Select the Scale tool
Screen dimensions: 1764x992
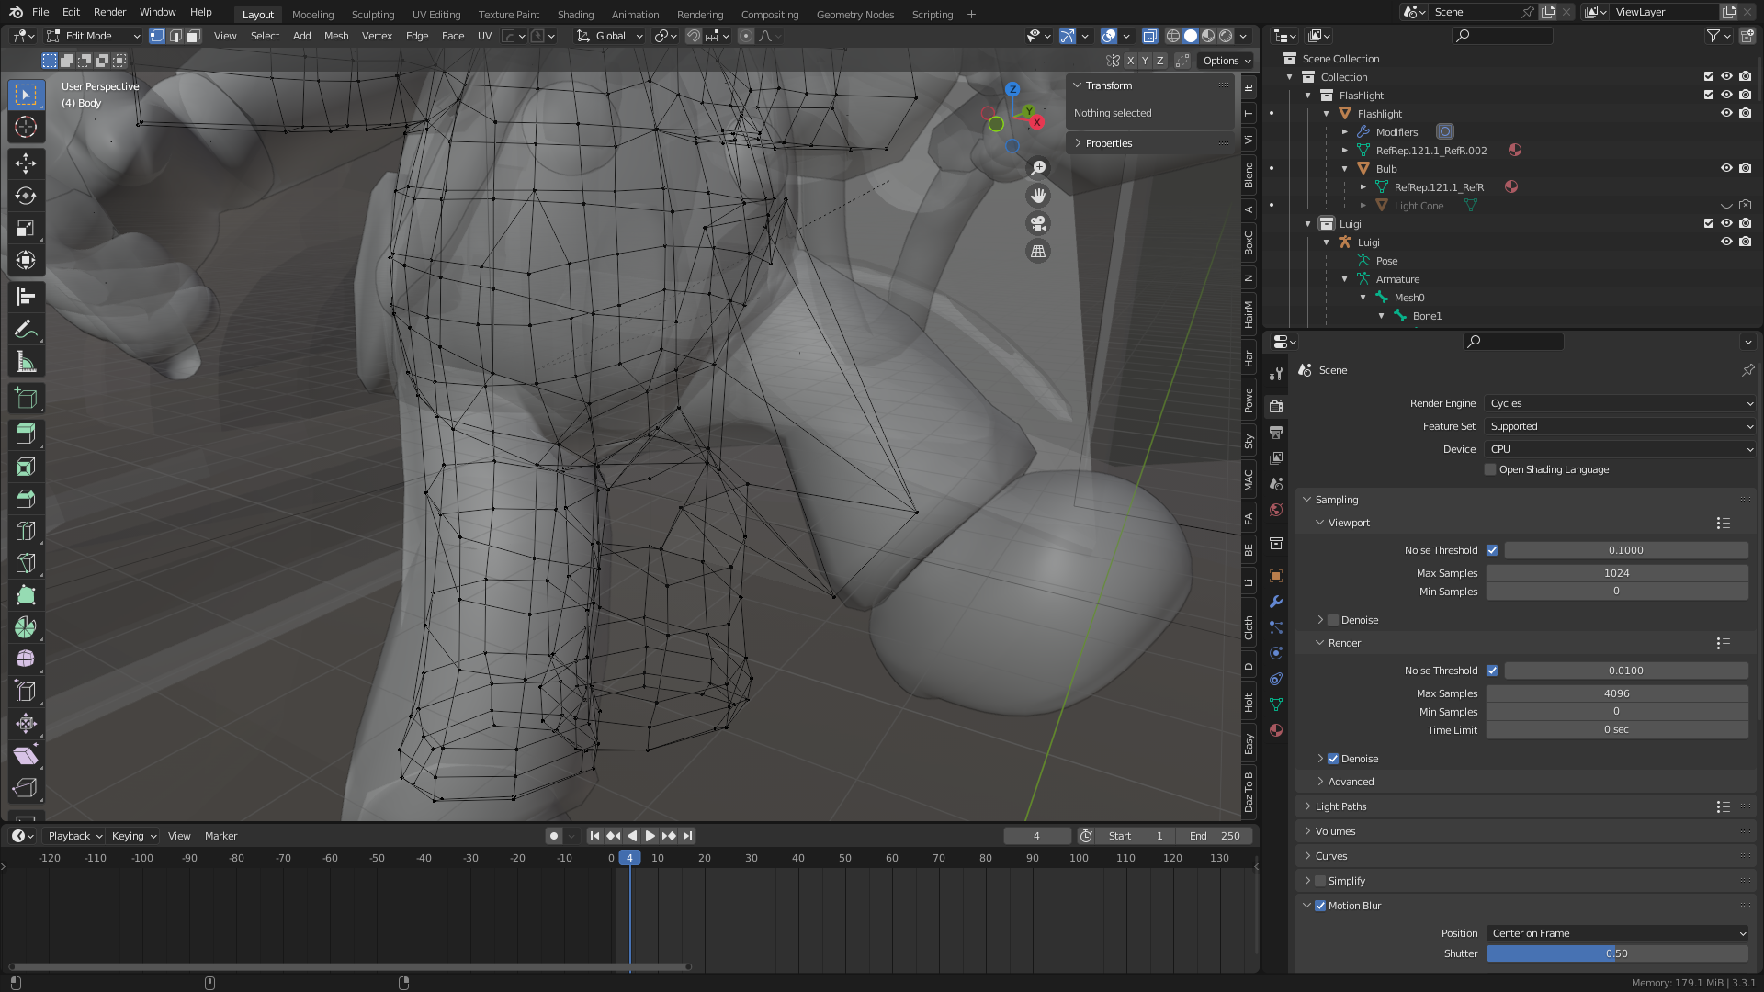(26, 228)
